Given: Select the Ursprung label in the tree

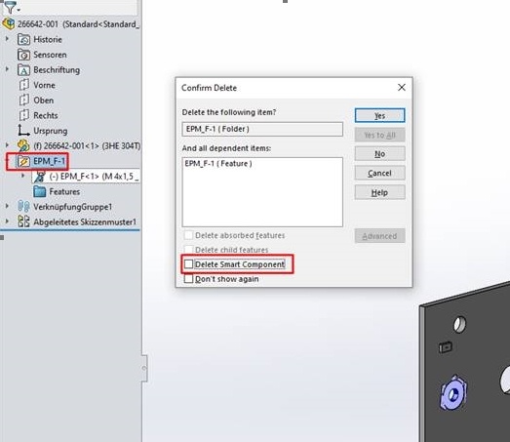Looking at the screenshot, I should [x=51, y=131].
